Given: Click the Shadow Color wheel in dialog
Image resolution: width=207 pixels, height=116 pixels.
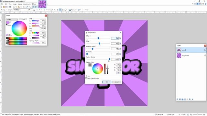Looking at the screenshot, I should pos(98,69).
